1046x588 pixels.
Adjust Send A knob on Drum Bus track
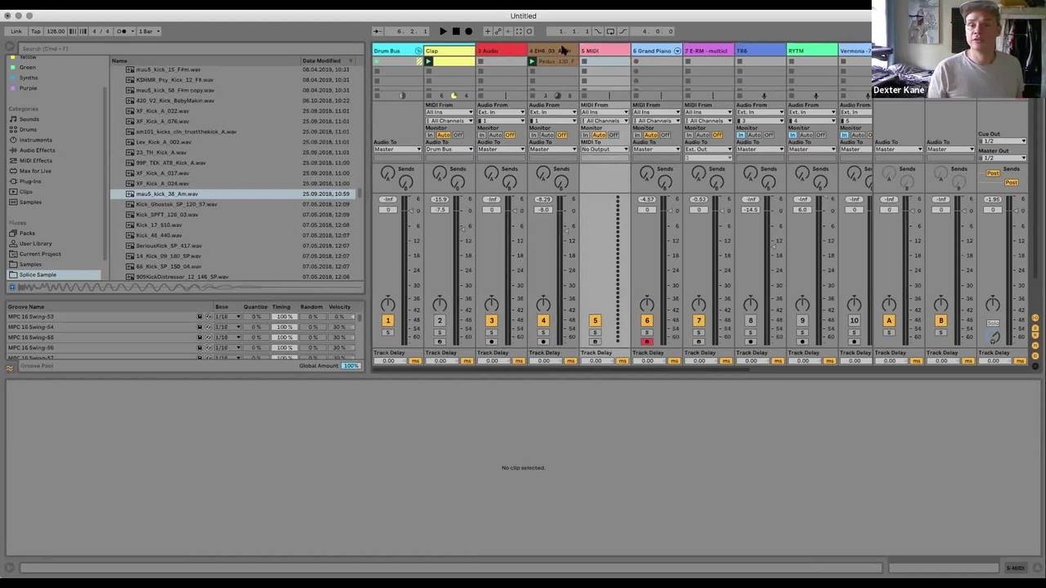point(387,172)
